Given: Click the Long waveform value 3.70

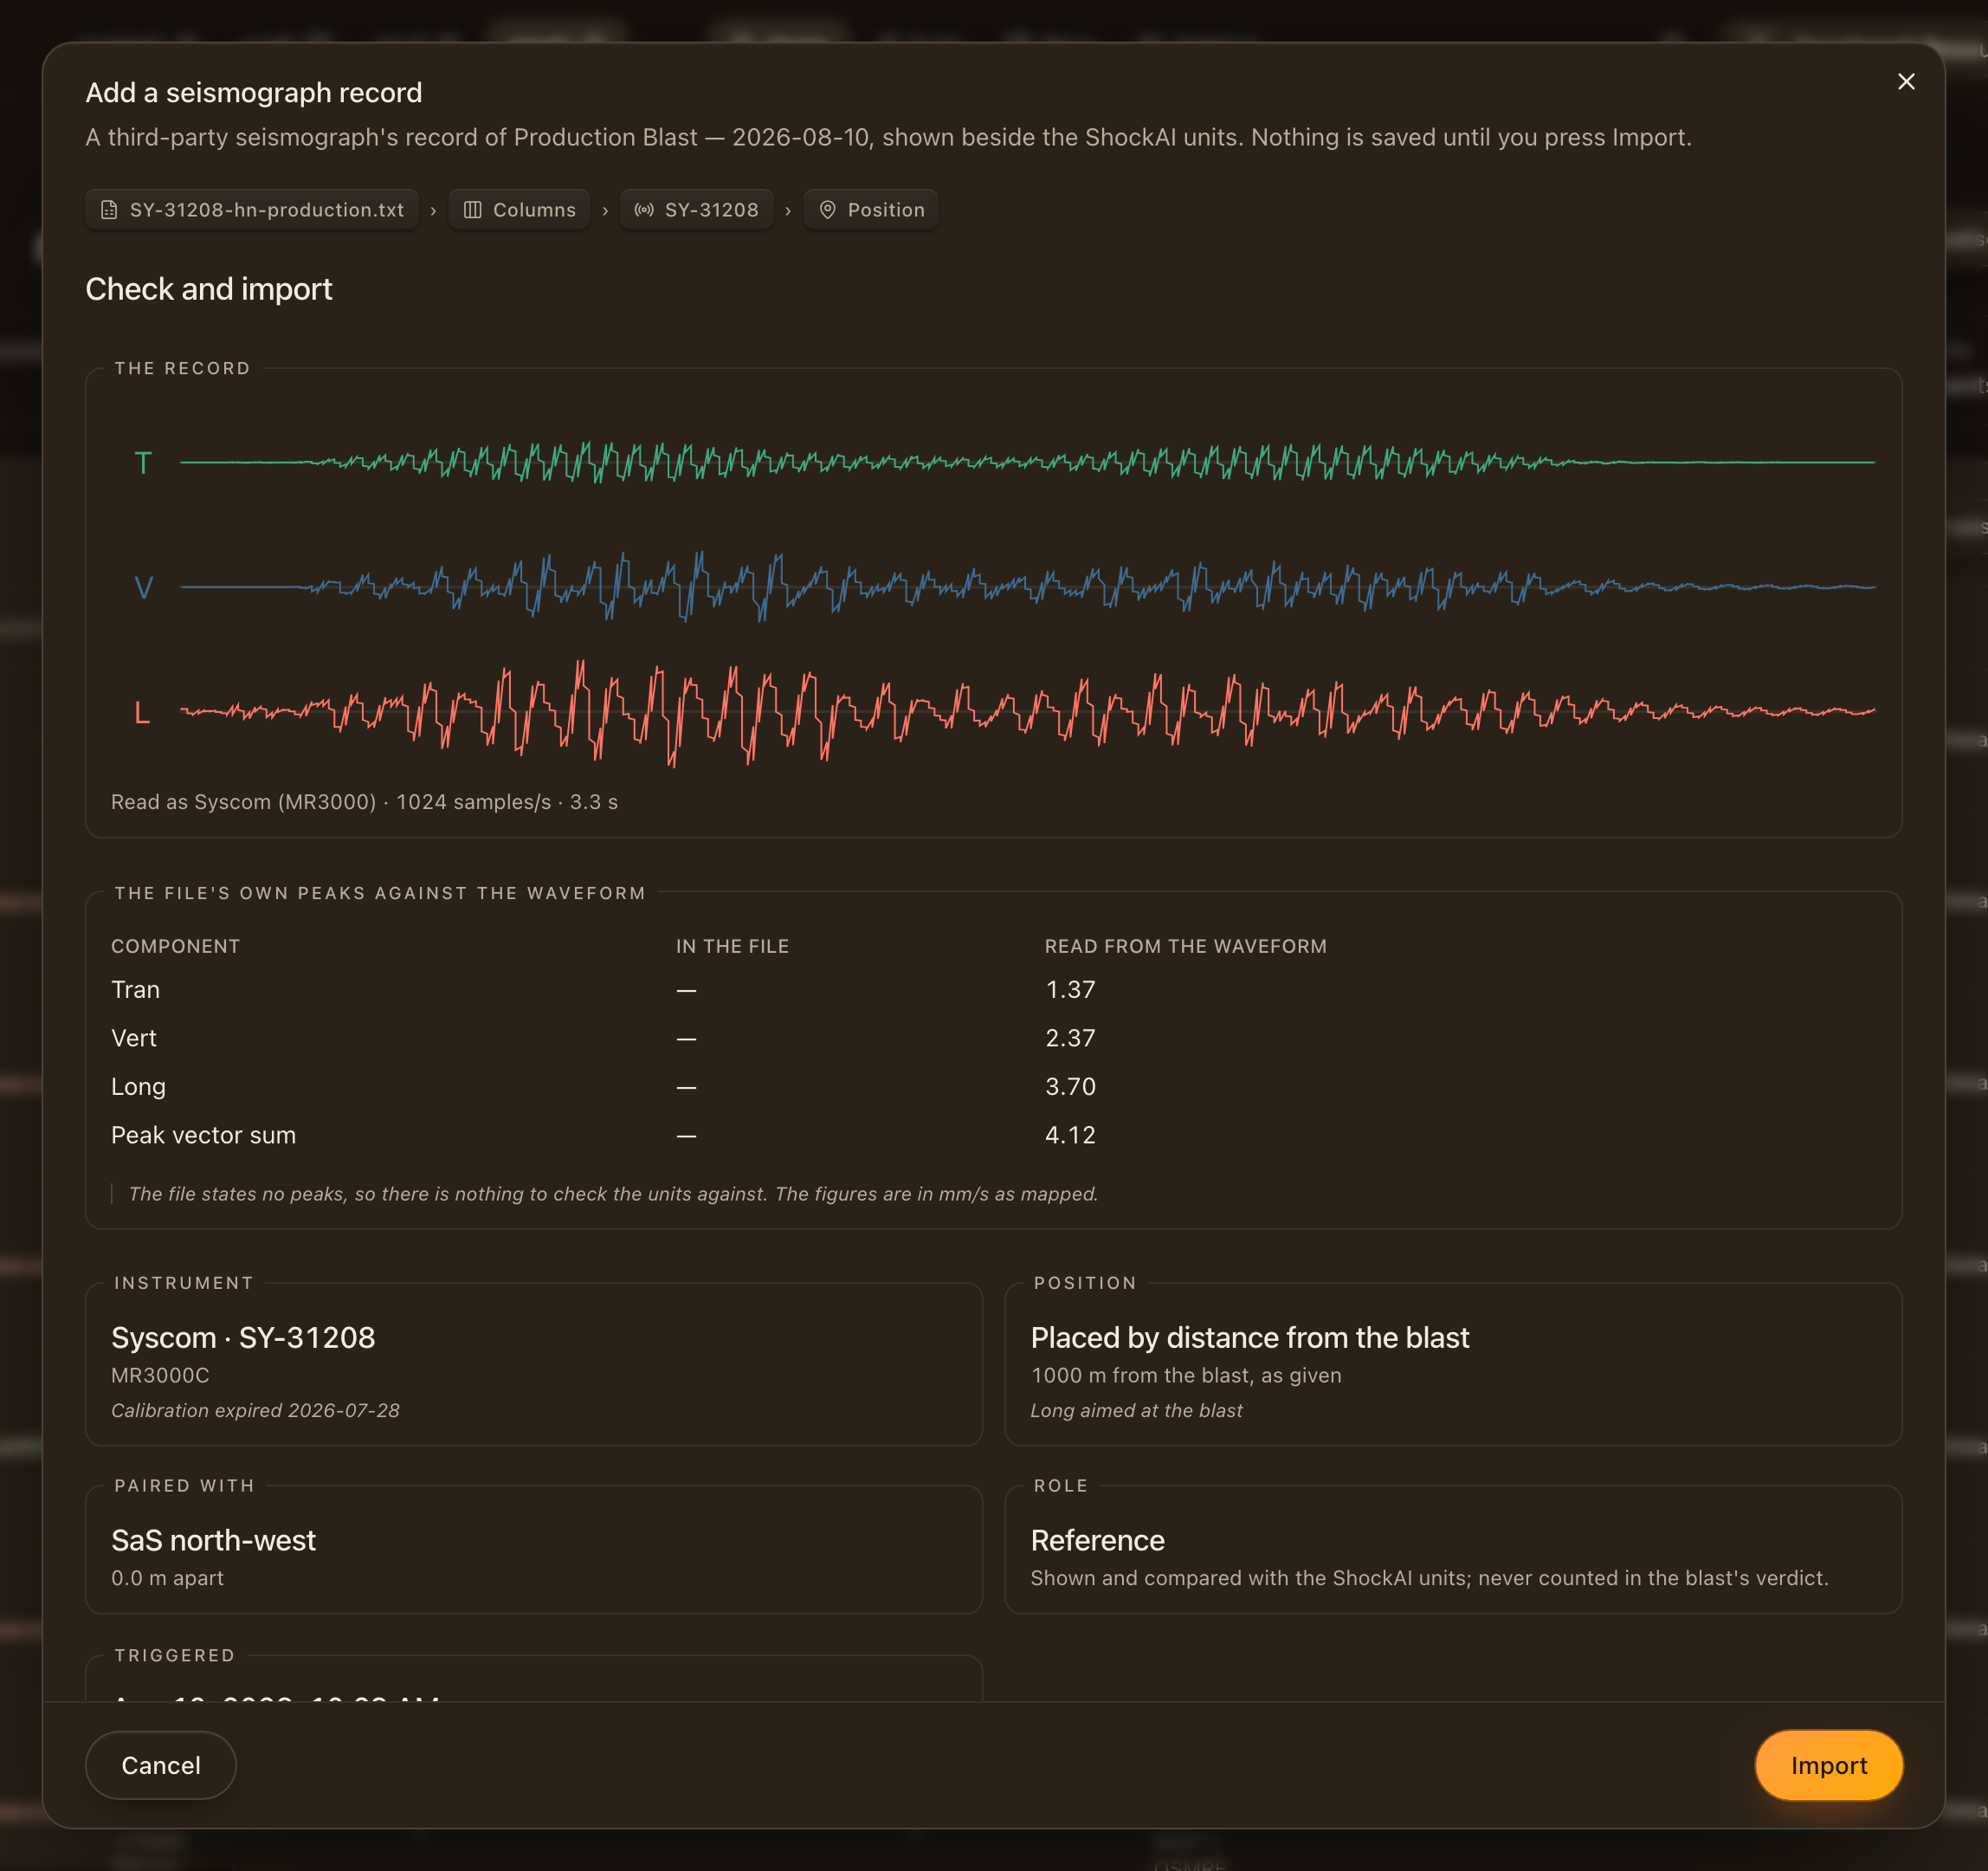Looking at the screenshot, I should pyautogui.click(x=1070, y=1086).
